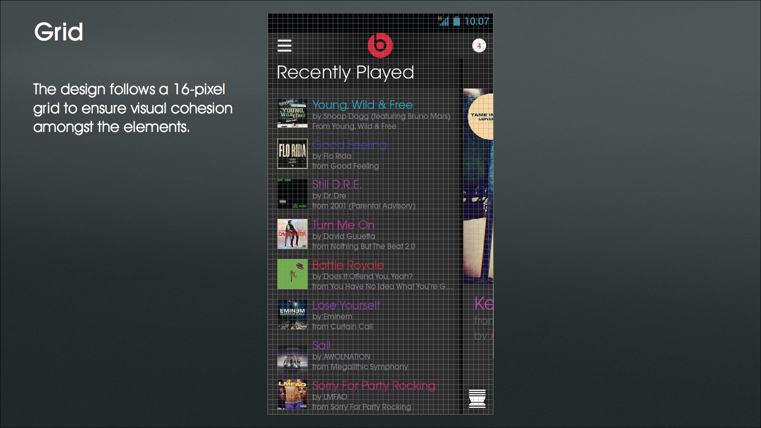
Task: Tap the David Guetta album cover
Action: [x=293, y=234]
